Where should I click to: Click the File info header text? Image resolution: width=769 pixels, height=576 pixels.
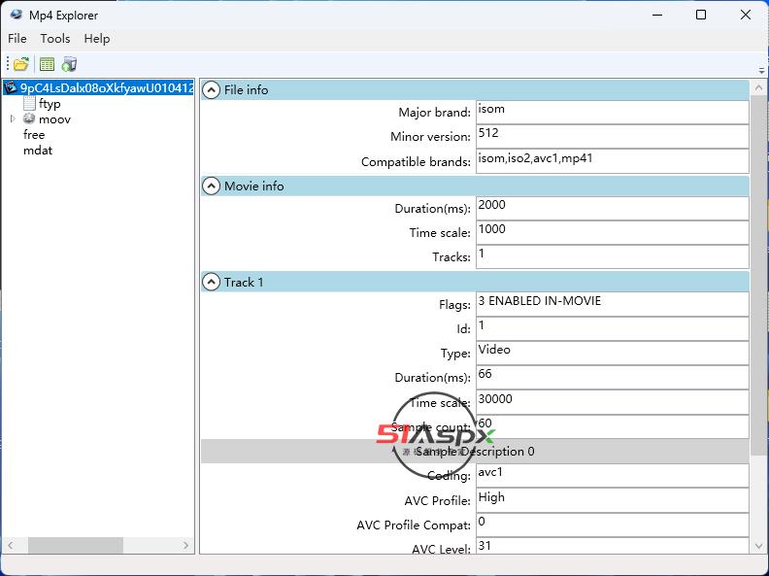pyautogui.click(x=247, y=89)
